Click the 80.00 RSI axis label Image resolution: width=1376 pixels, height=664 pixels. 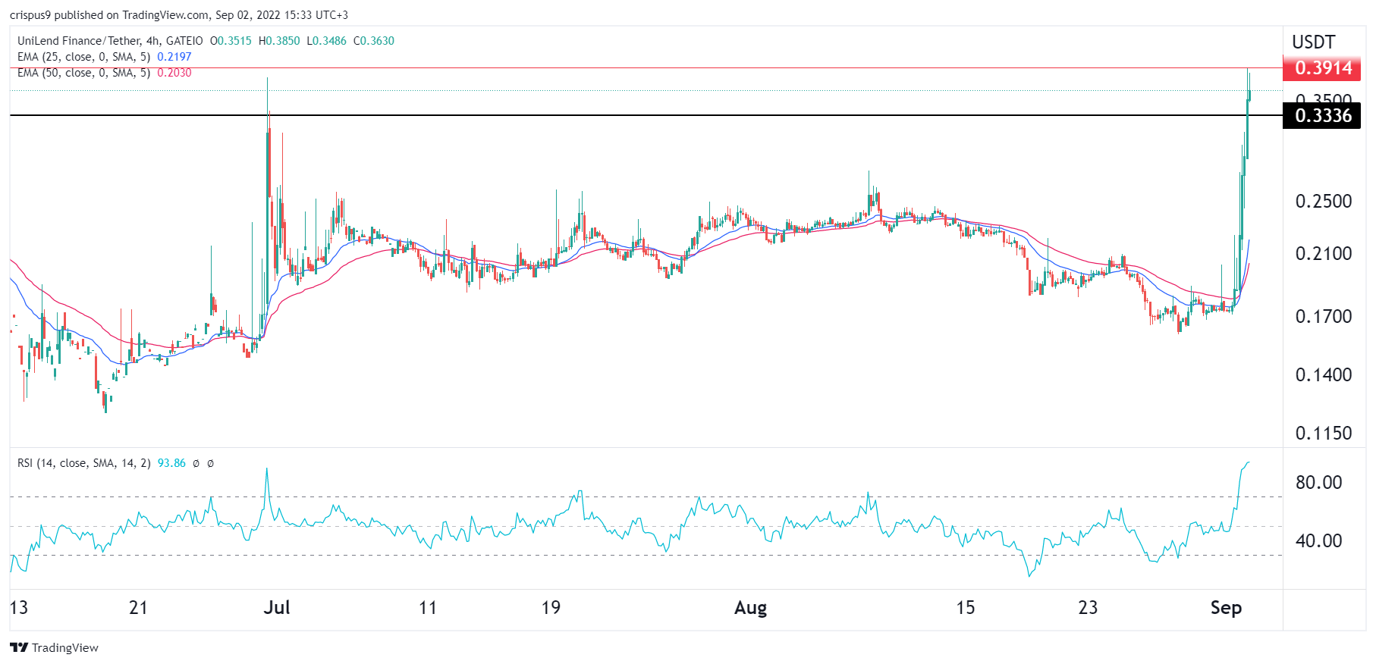click(1319, 483)
